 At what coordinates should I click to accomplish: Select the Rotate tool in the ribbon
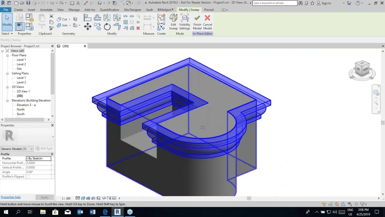[107, 27]
